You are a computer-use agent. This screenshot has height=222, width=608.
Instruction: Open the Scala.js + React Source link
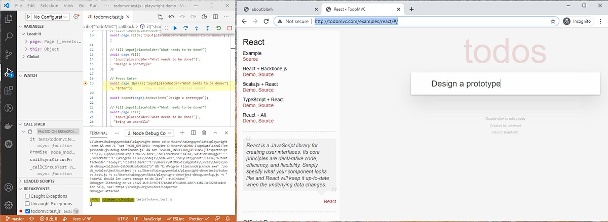[x=266, y=90]
